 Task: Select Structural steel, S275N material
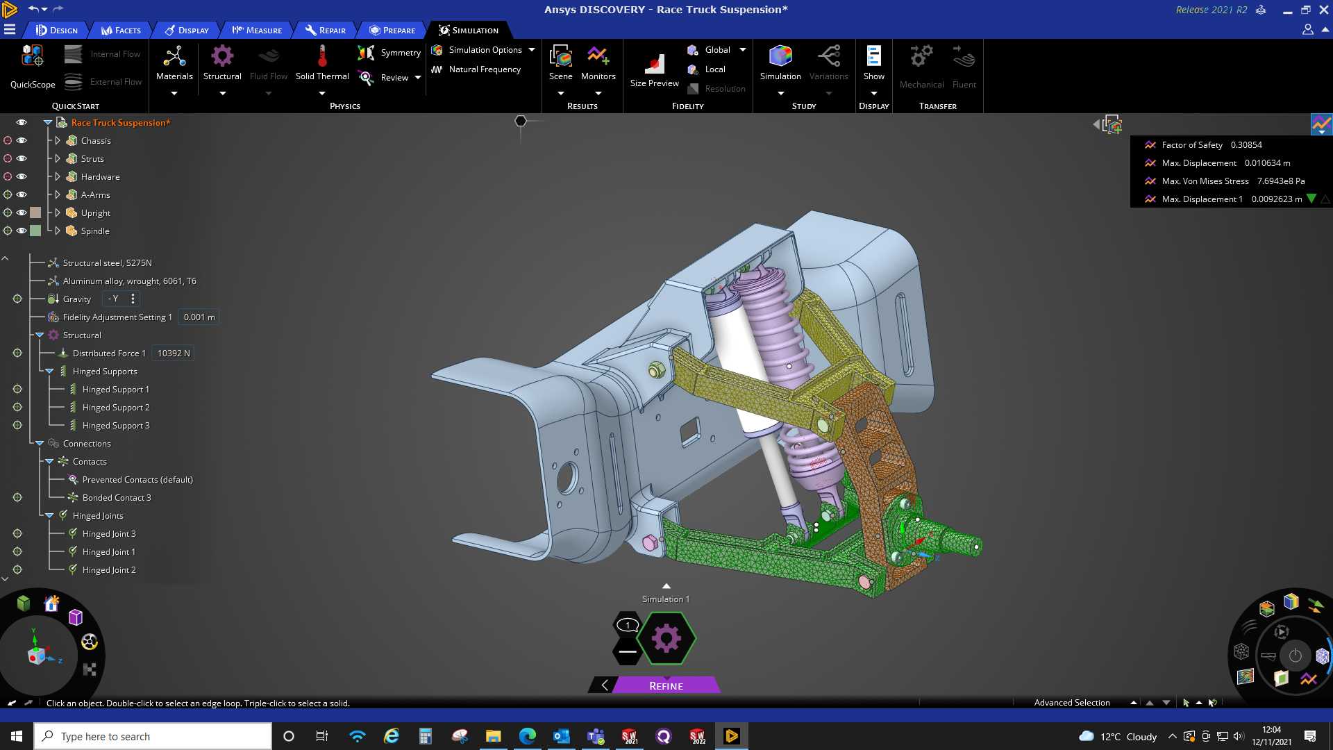coord(107,262)
